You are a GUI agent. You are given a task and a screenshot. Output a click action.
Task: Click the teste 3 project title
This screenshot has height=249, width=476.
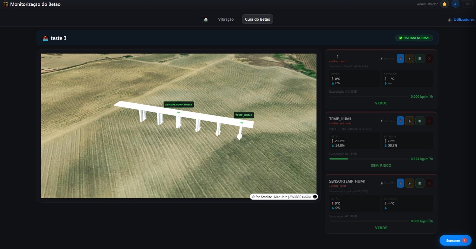coord(59,38)
